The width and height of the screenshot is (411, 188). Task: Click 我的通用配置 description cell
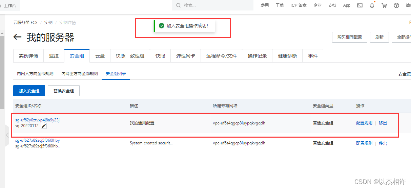pos(142,123)
